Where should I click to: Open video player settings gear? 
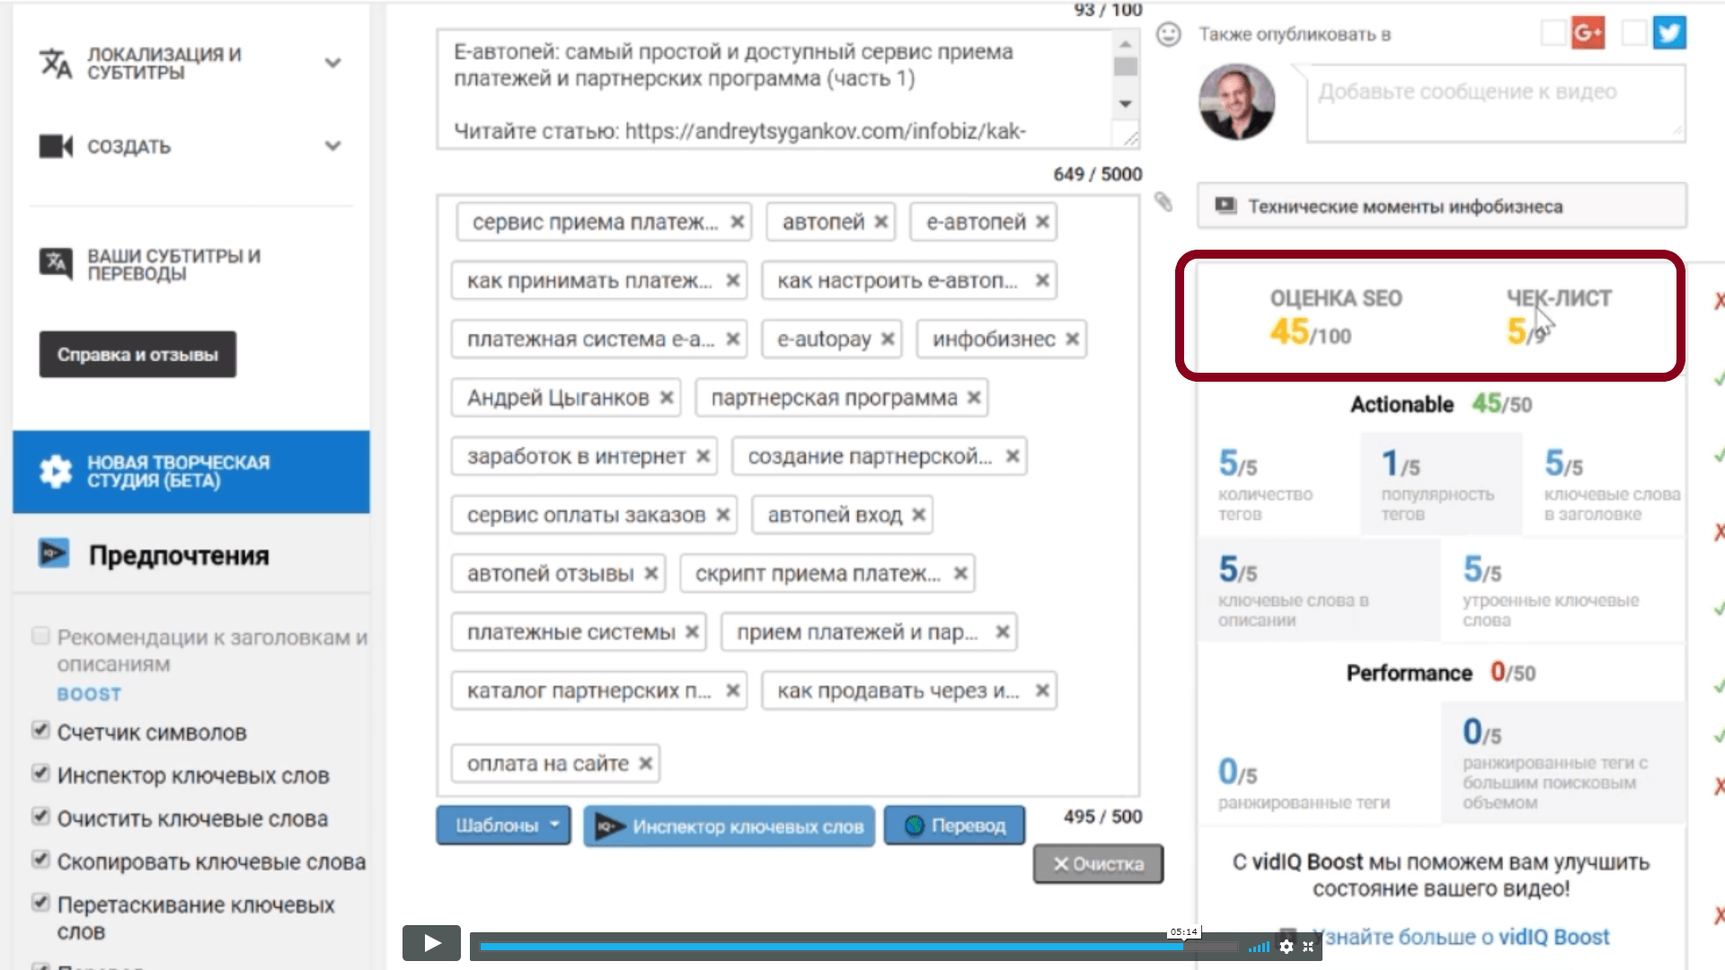1287,947
